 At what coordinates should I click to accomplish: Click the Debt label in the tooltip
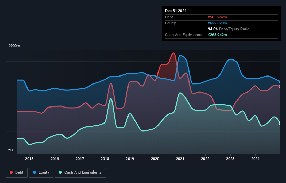[169, 17]
